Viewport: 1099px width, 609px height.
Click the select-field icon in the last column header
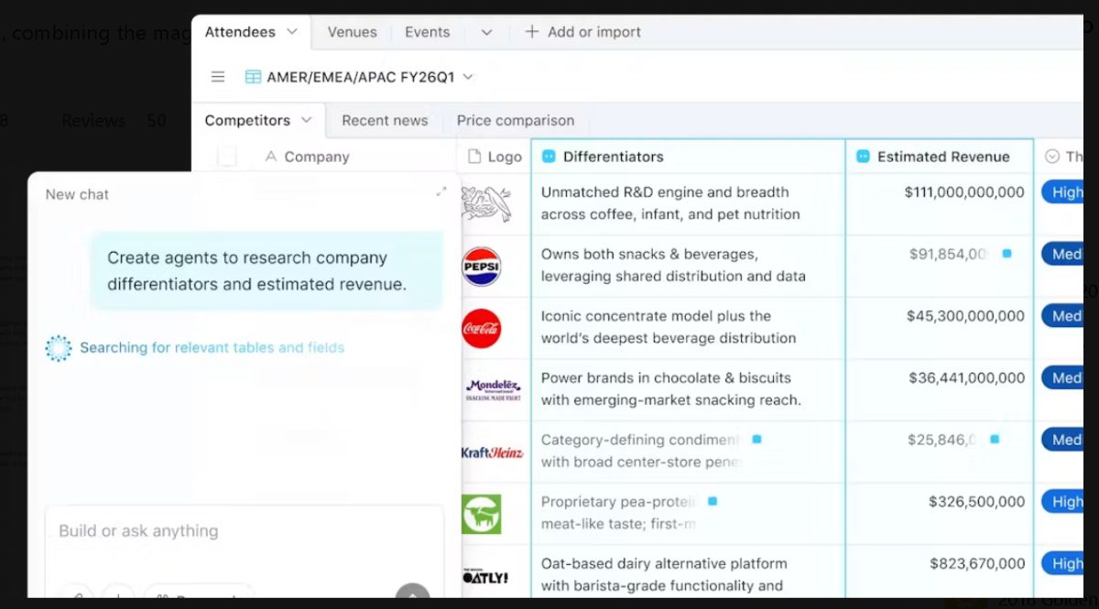tap(1052, 157)
